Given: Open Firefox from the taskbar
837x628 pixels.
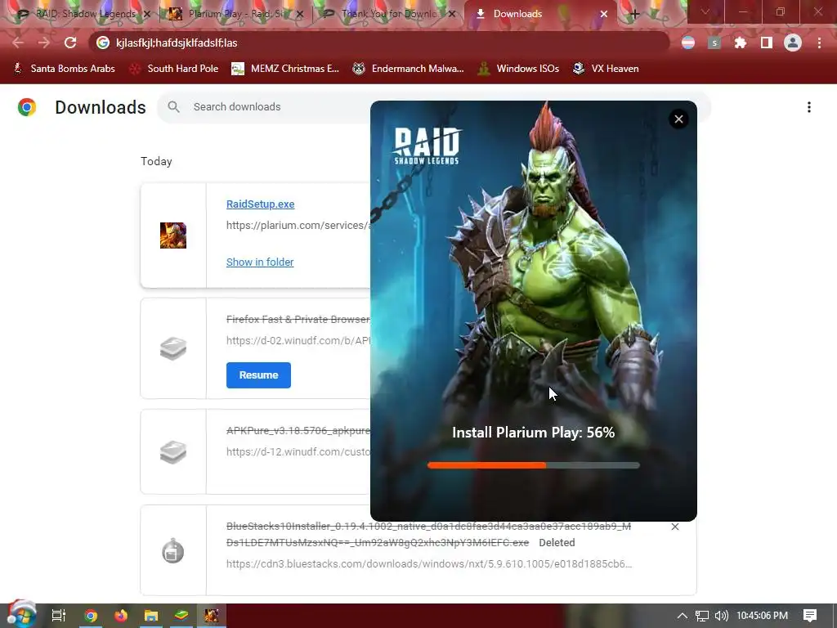Looking at the screenshot, I should [121, 616].
